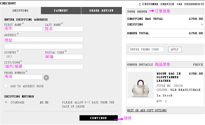Select the Standard shipping method radio button
205x125 pixels.
[6, 102]
